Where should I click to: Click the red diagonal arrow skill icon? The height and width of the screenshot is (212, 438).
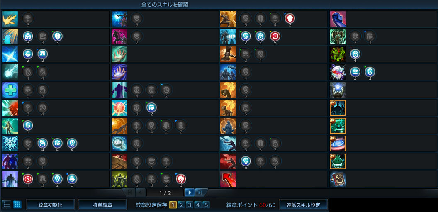coord(228,179)
